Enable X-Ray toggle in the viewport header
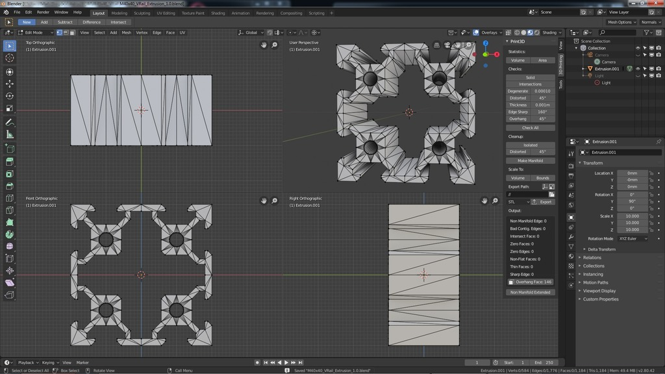Screen dimensions: 665x374 pos(509,32)
